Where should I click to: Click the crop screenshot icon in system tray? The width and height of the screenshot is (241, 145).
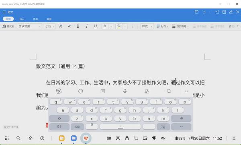click(136, 138)
